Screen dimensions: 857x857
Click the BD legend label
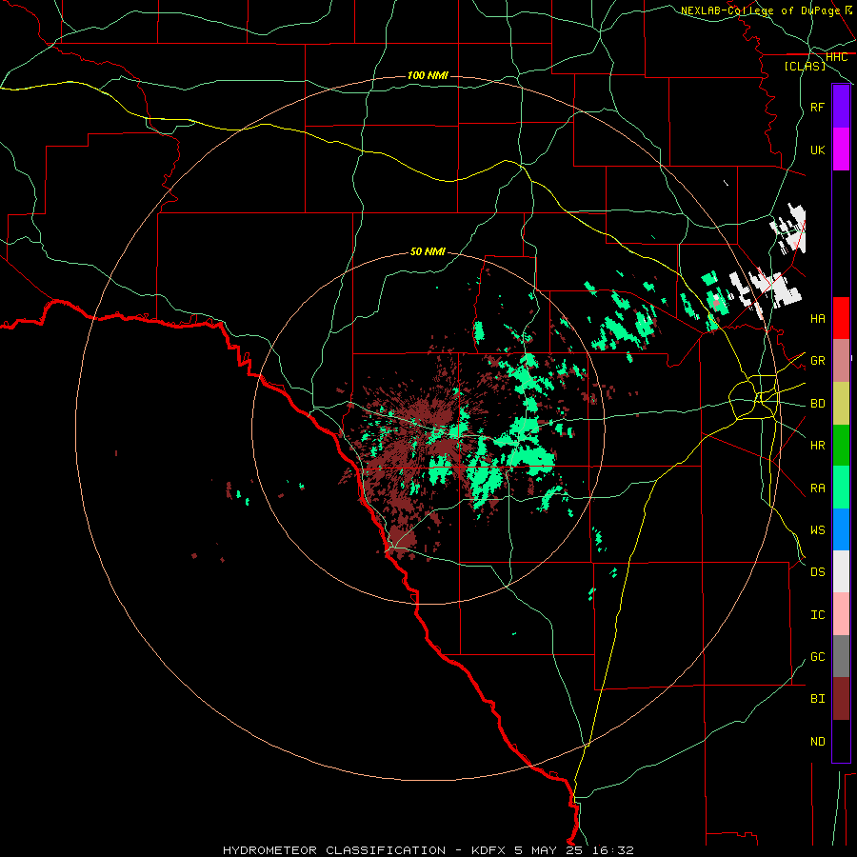pos(817,404)
